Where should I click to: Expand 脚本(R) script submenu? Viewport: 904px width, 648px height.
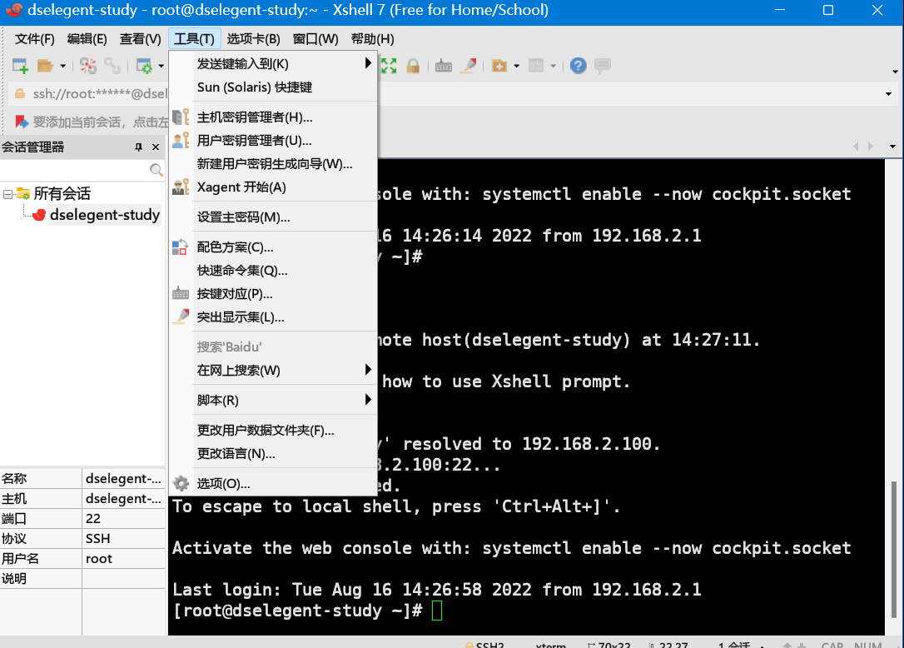click(x=274, y=400)
